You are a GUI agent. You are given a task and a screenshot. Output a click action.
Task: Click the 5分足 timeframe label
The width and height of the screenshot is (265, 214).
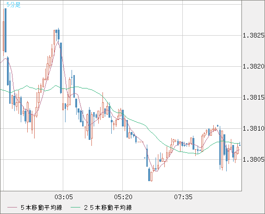click(x=13, y=5)
